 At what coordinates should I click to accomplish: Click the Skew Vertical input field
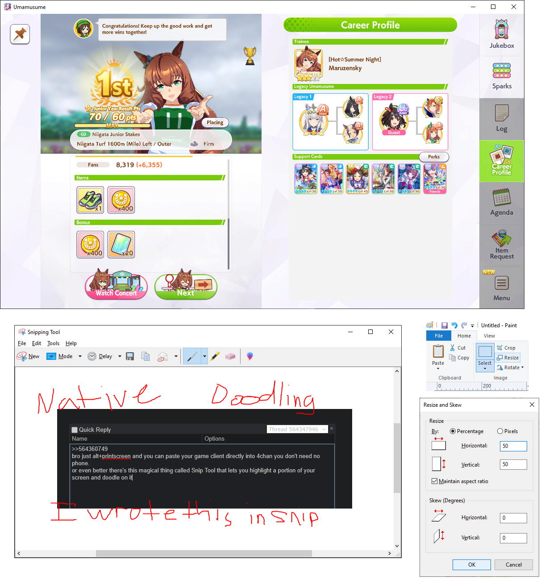click(513, 538)
